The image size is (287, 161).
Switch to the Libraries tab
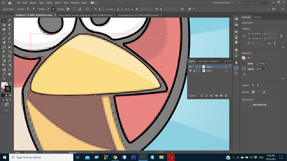257,17
